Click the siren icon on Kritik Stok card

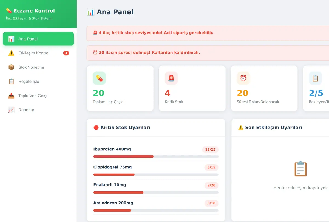[x=171, y=78]
